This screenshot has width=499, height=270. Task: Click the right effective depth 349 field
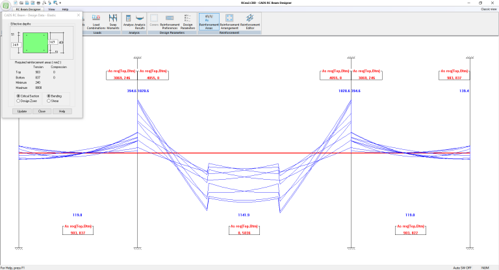point(53,42)
